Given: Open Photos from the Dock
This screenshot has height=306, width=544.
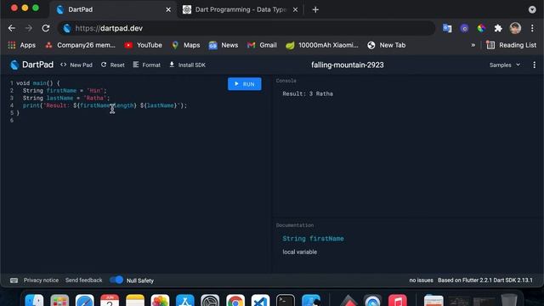Looking at the screenshot, I should pyautogui.click(x=160, y=301).
